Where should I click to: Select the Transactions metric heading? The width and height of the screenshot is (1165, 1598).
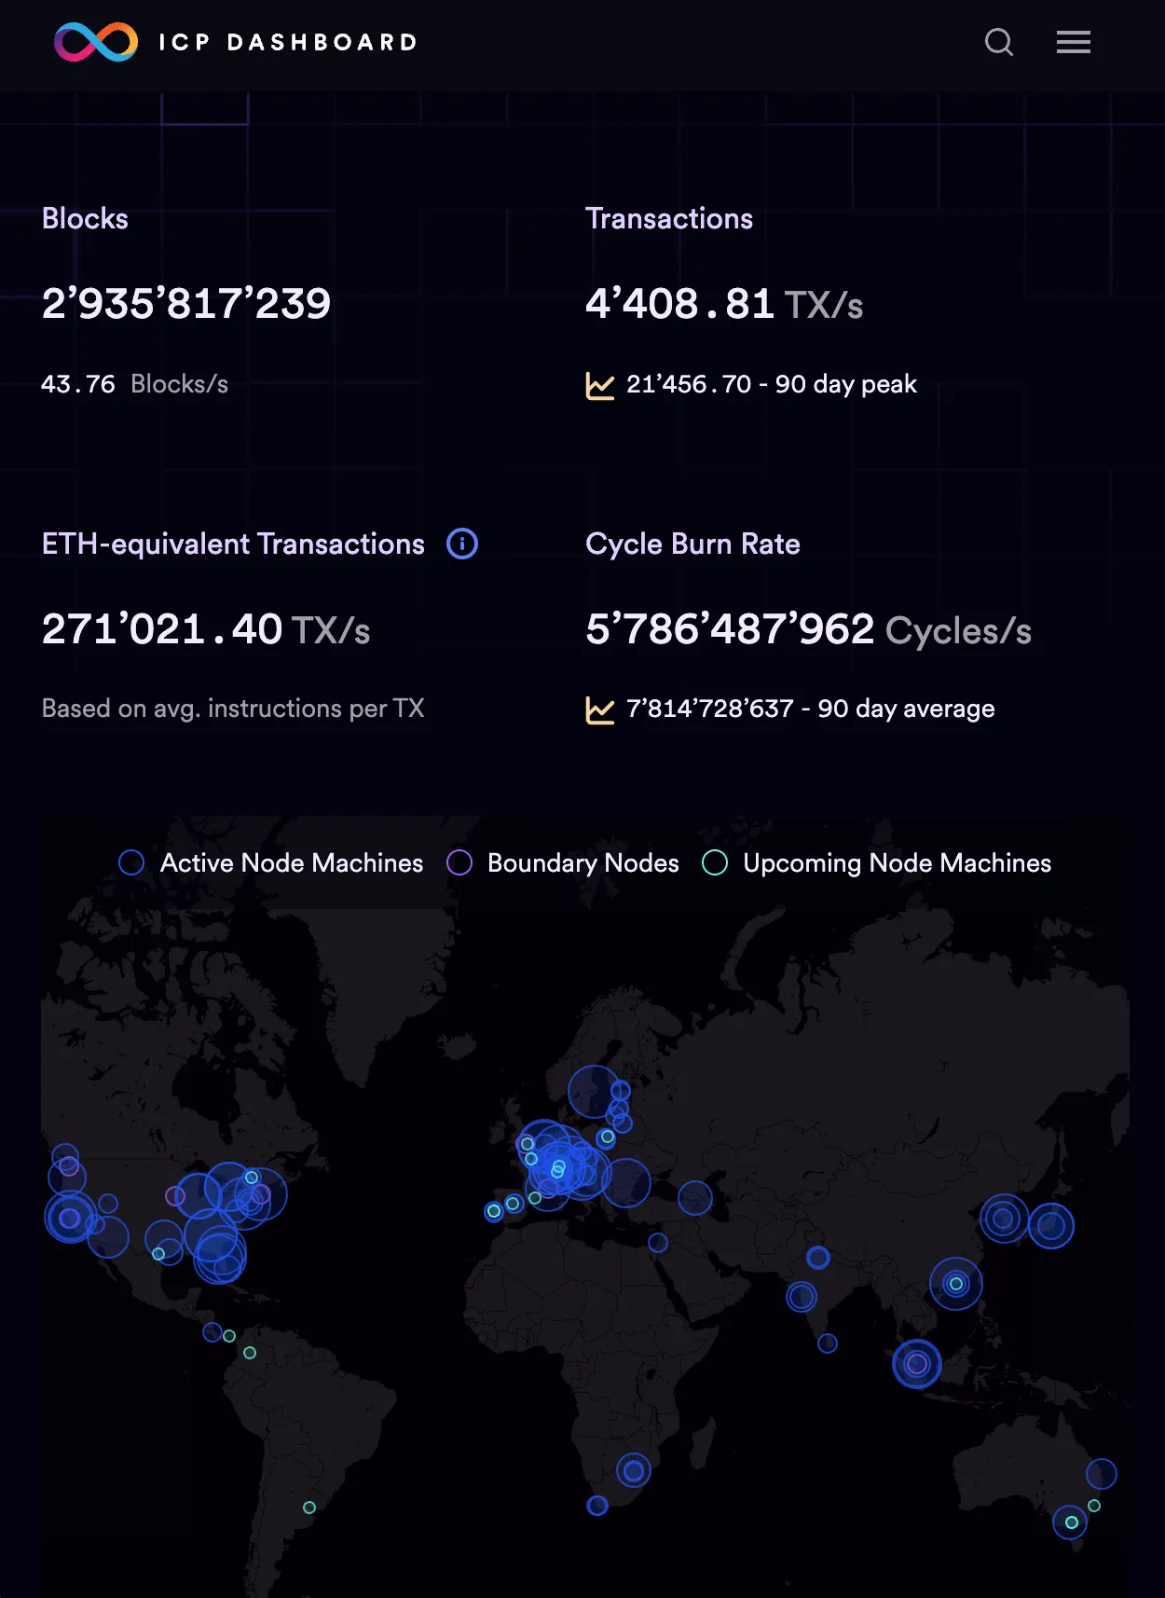click(668, 218)
